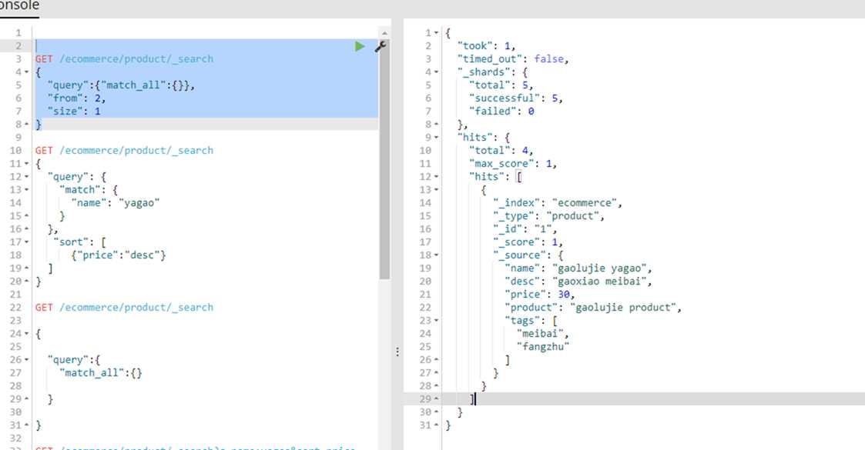This screenshot has width=865, height=450.
Task: Collapse the body at editor line 11
Action: pos(26,164)
